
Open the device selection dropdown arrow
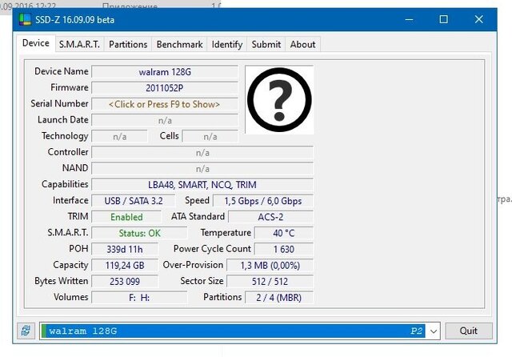(434, 331)
